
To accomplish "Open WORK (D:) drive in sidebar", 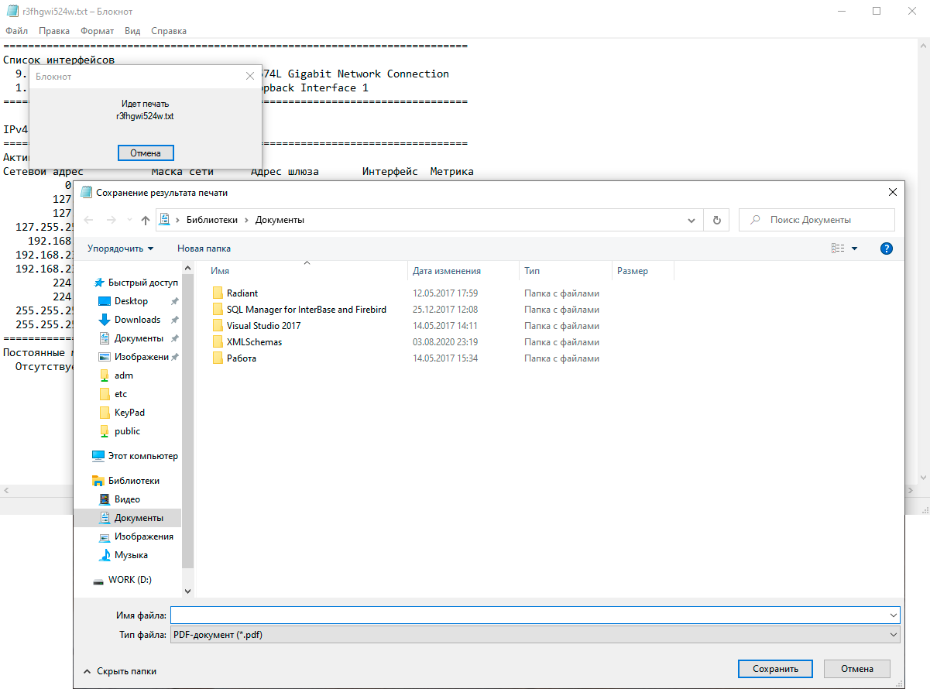I will point(129,580).
